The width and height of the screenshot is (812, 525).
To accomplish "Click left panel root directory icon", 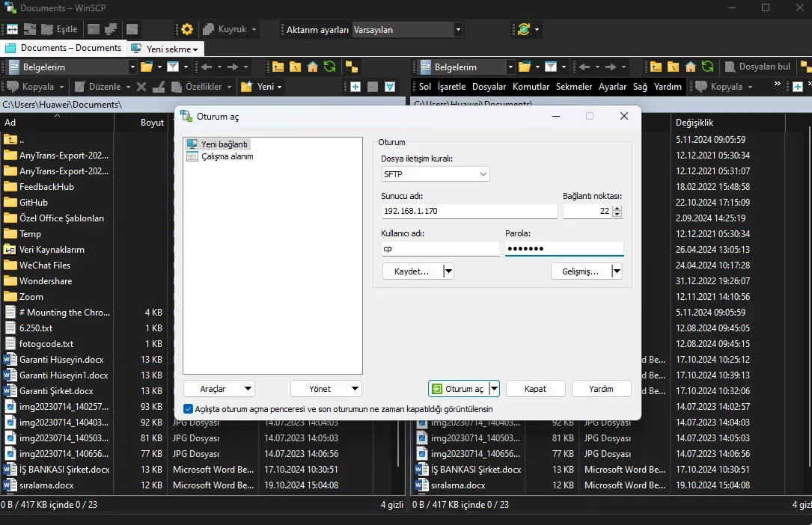I will coord(295,67).
